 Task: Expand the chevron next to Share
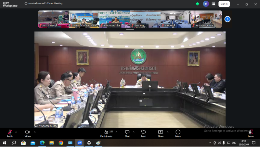click(168, 132)
